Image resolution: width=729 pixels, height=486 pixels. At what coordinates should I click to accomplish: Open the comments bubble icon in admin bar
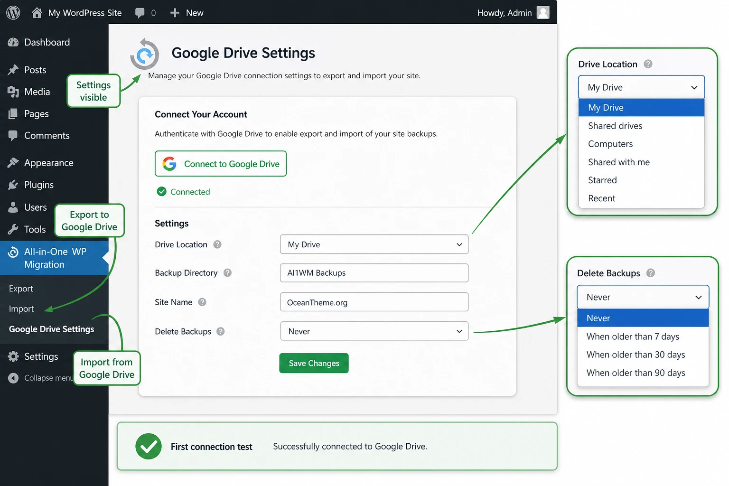click(140, 13)
